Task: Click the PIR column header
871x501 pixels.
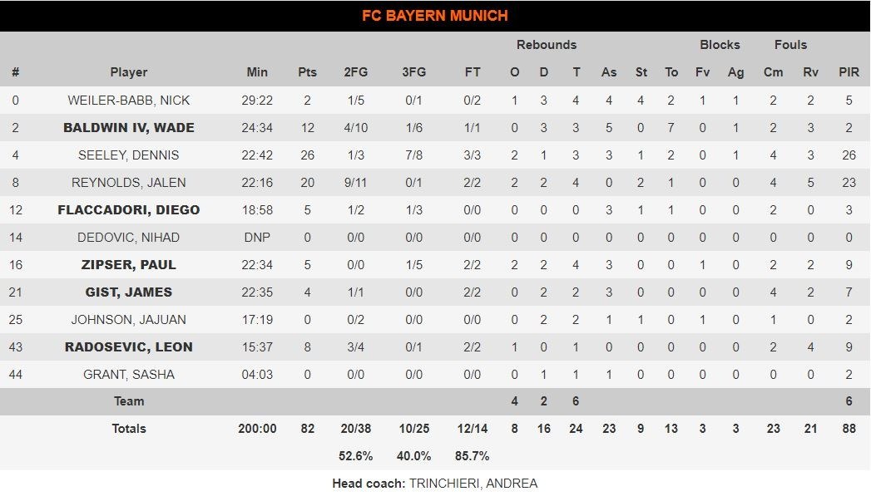Action: tap(849, 72)
